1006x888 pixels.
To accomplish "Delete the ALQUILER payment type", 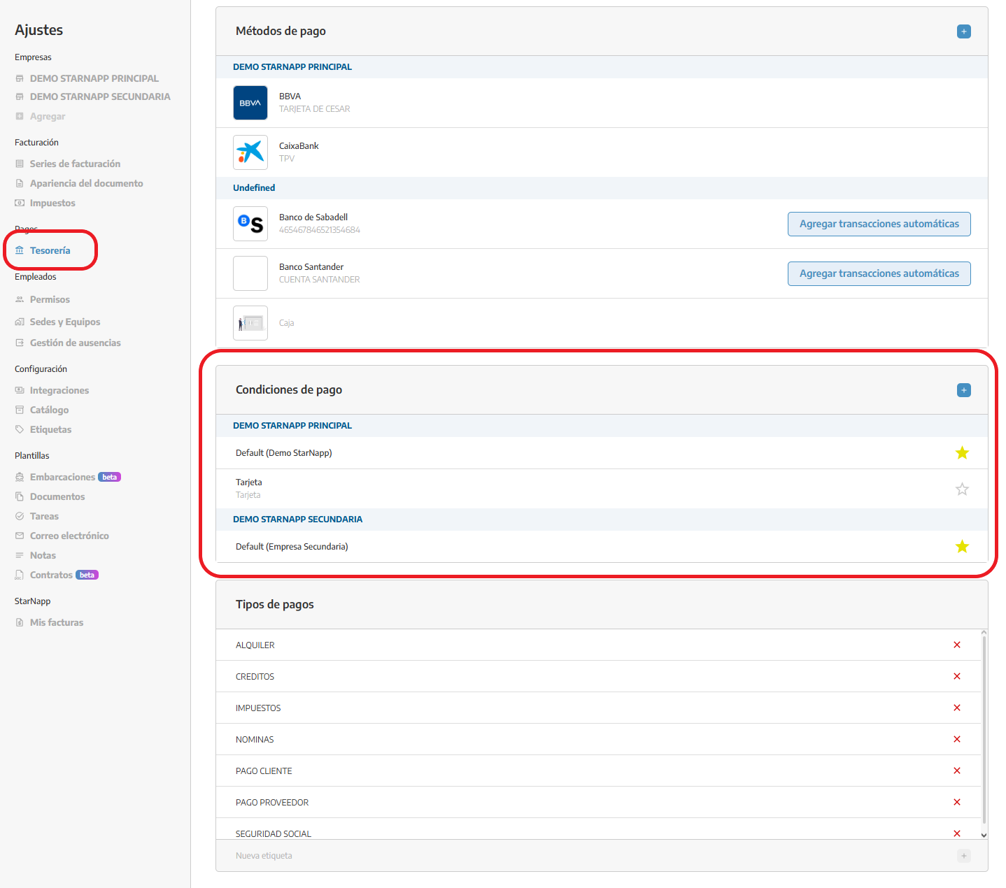I will point(956,645).
